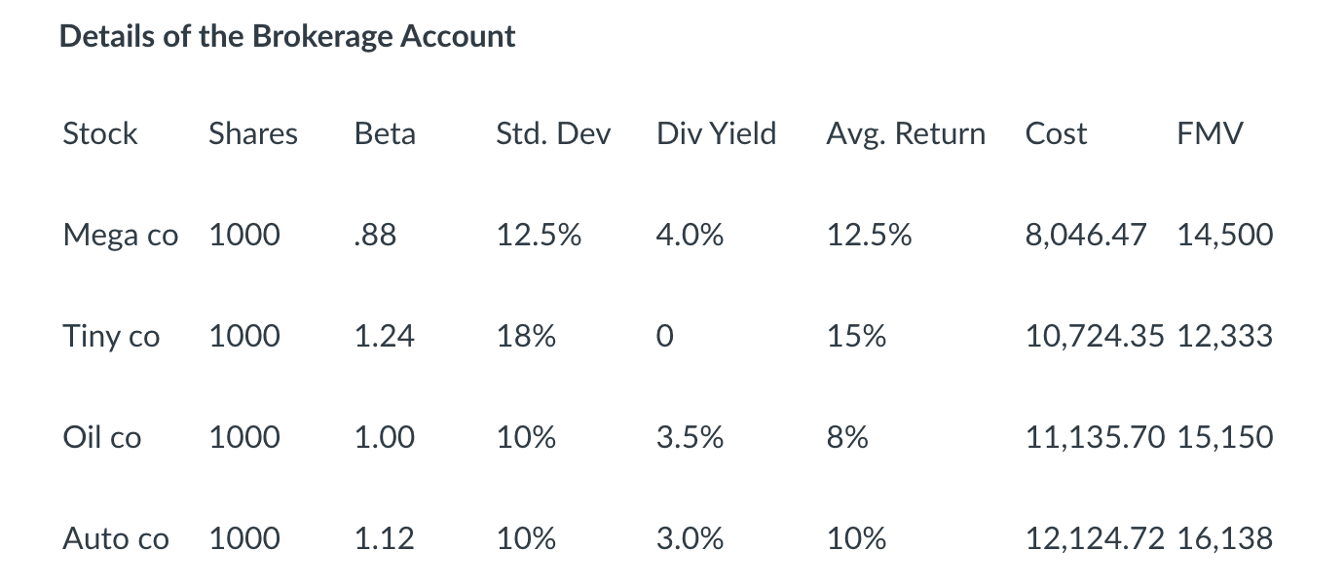Image resolution: width=1344 pixels, height=588 pixels.
Task: Select the Std. Dev column header
Action: [x=553, y=133]
